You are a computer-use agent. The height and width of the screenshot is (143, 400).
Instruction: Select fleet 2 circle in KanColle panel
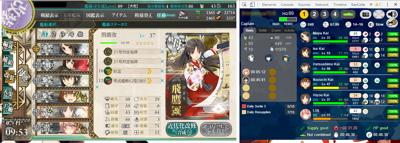(x=314, y=14)
